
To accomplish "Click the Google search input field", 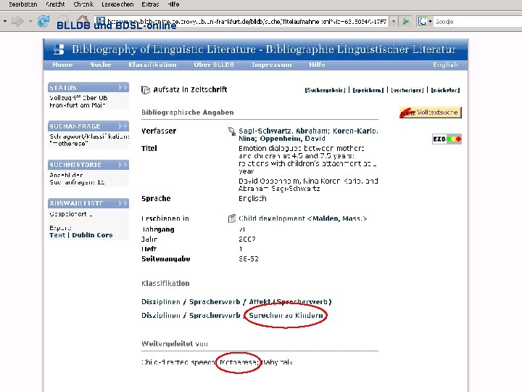I will [478, 22].
